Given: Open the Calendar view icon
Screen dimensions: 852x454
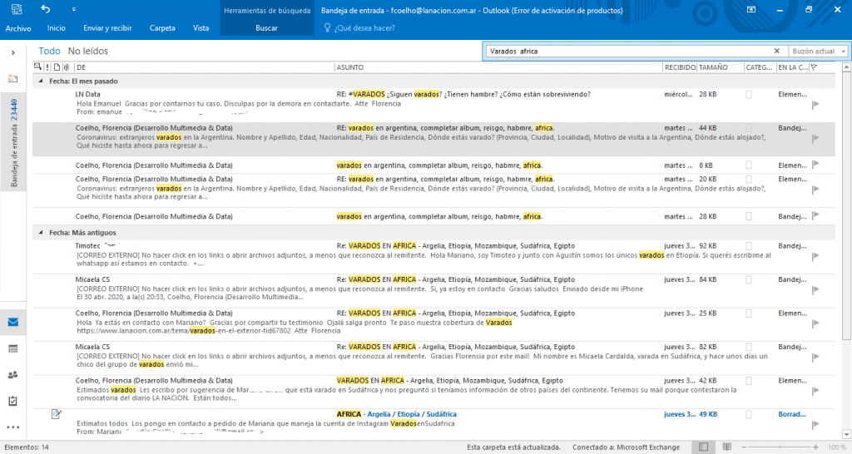Looking at the screenshot, I should [13, 348].
